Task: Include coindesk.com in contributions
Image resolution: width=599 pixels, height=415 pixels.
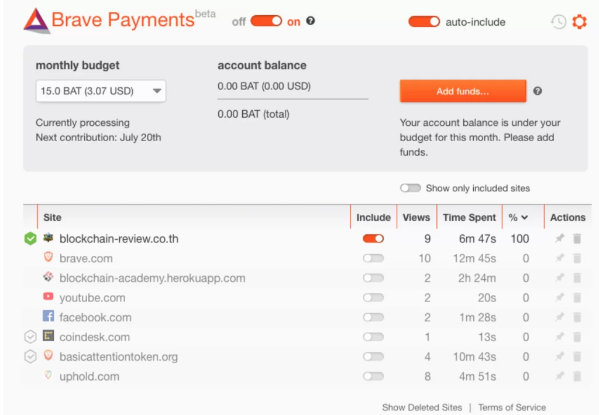Action: click(x=373, y=337)
